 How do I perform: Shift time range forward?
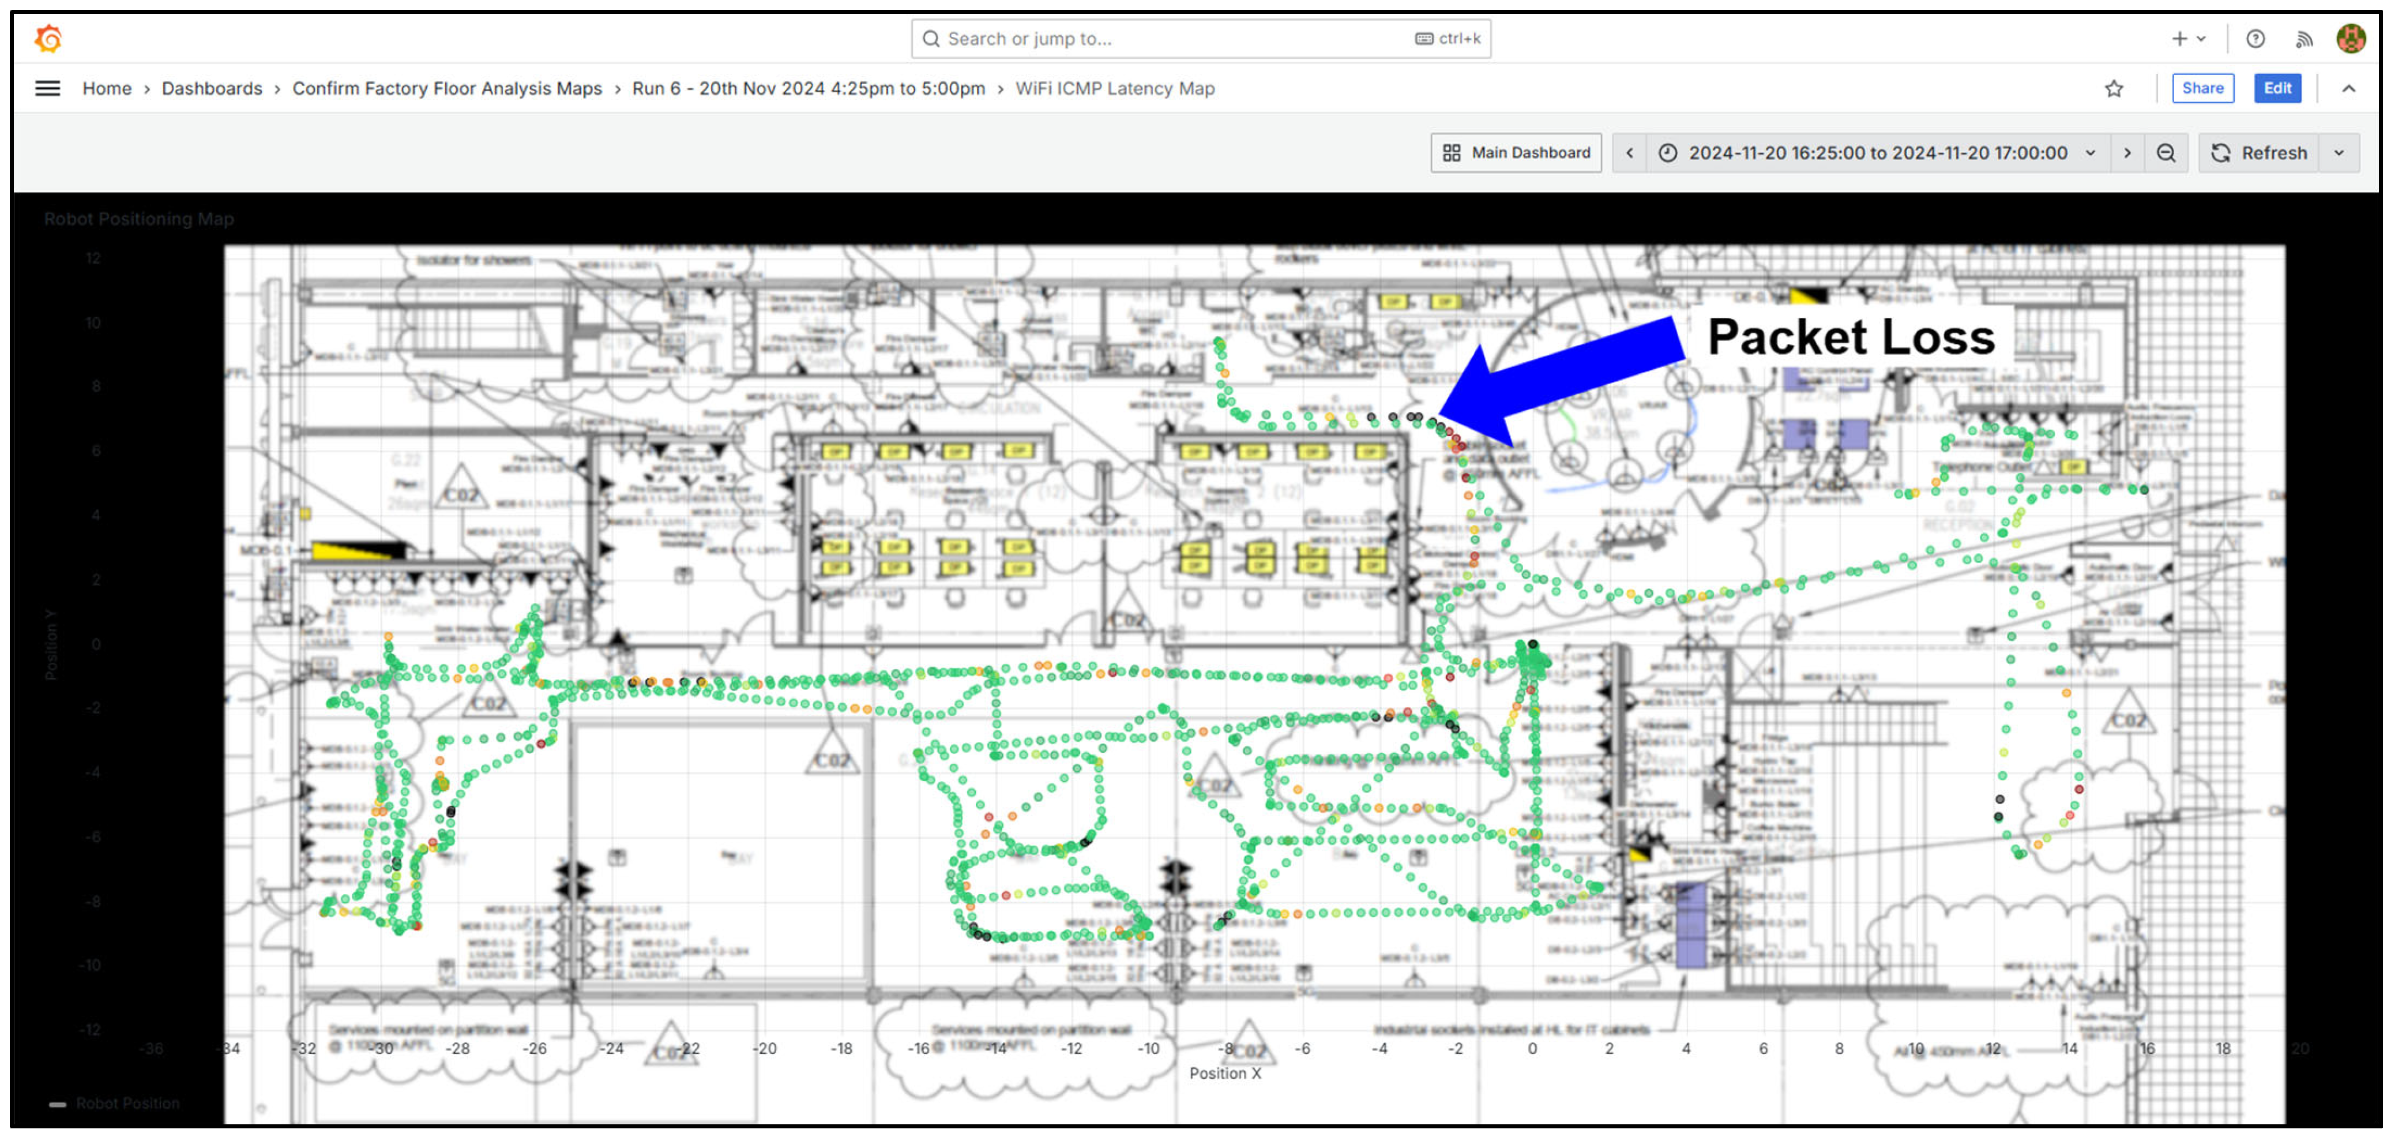click(x=2126, y=153)
